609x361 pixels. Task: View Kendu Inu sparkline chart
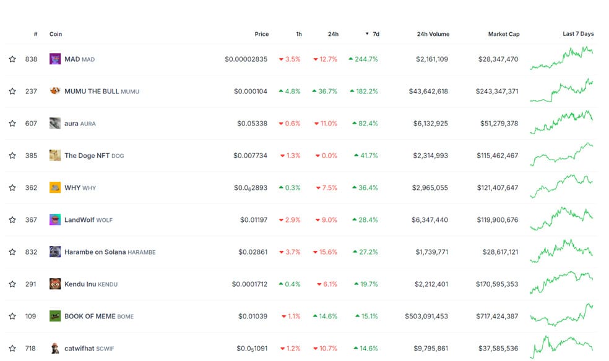(561, 283)
